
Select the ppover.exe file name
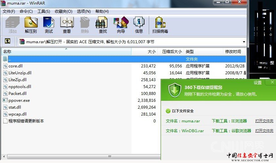[x=19, y=100]
